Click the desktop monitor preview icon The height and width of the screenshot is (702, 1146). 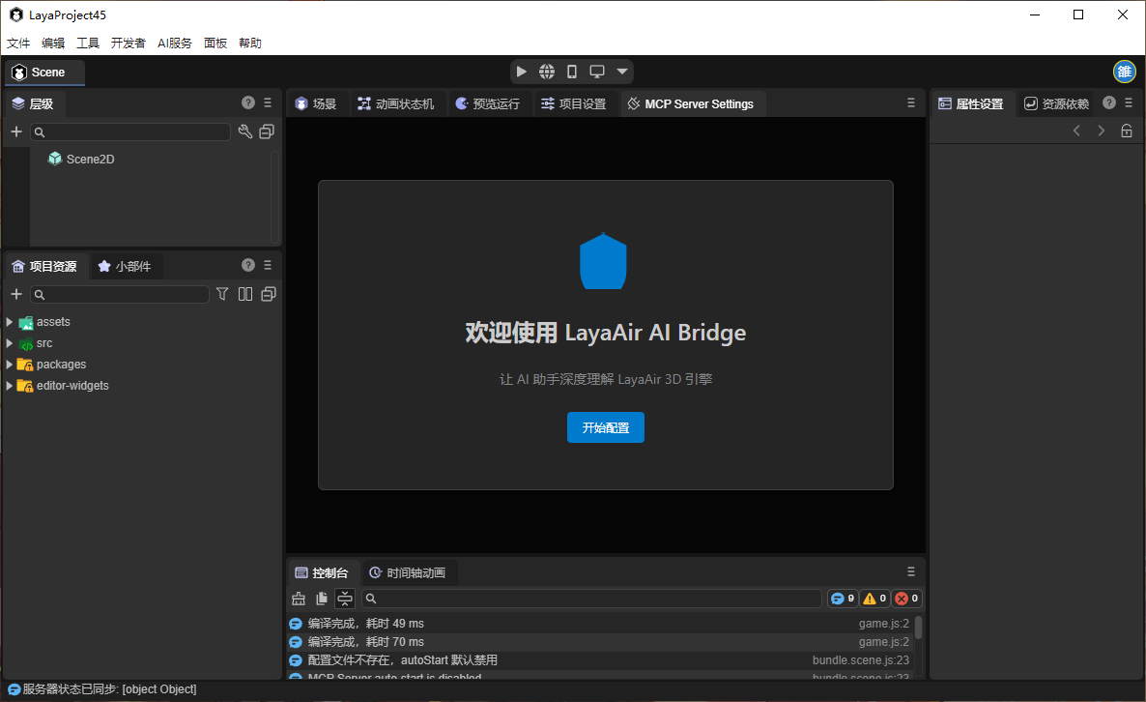coord(597,72)
